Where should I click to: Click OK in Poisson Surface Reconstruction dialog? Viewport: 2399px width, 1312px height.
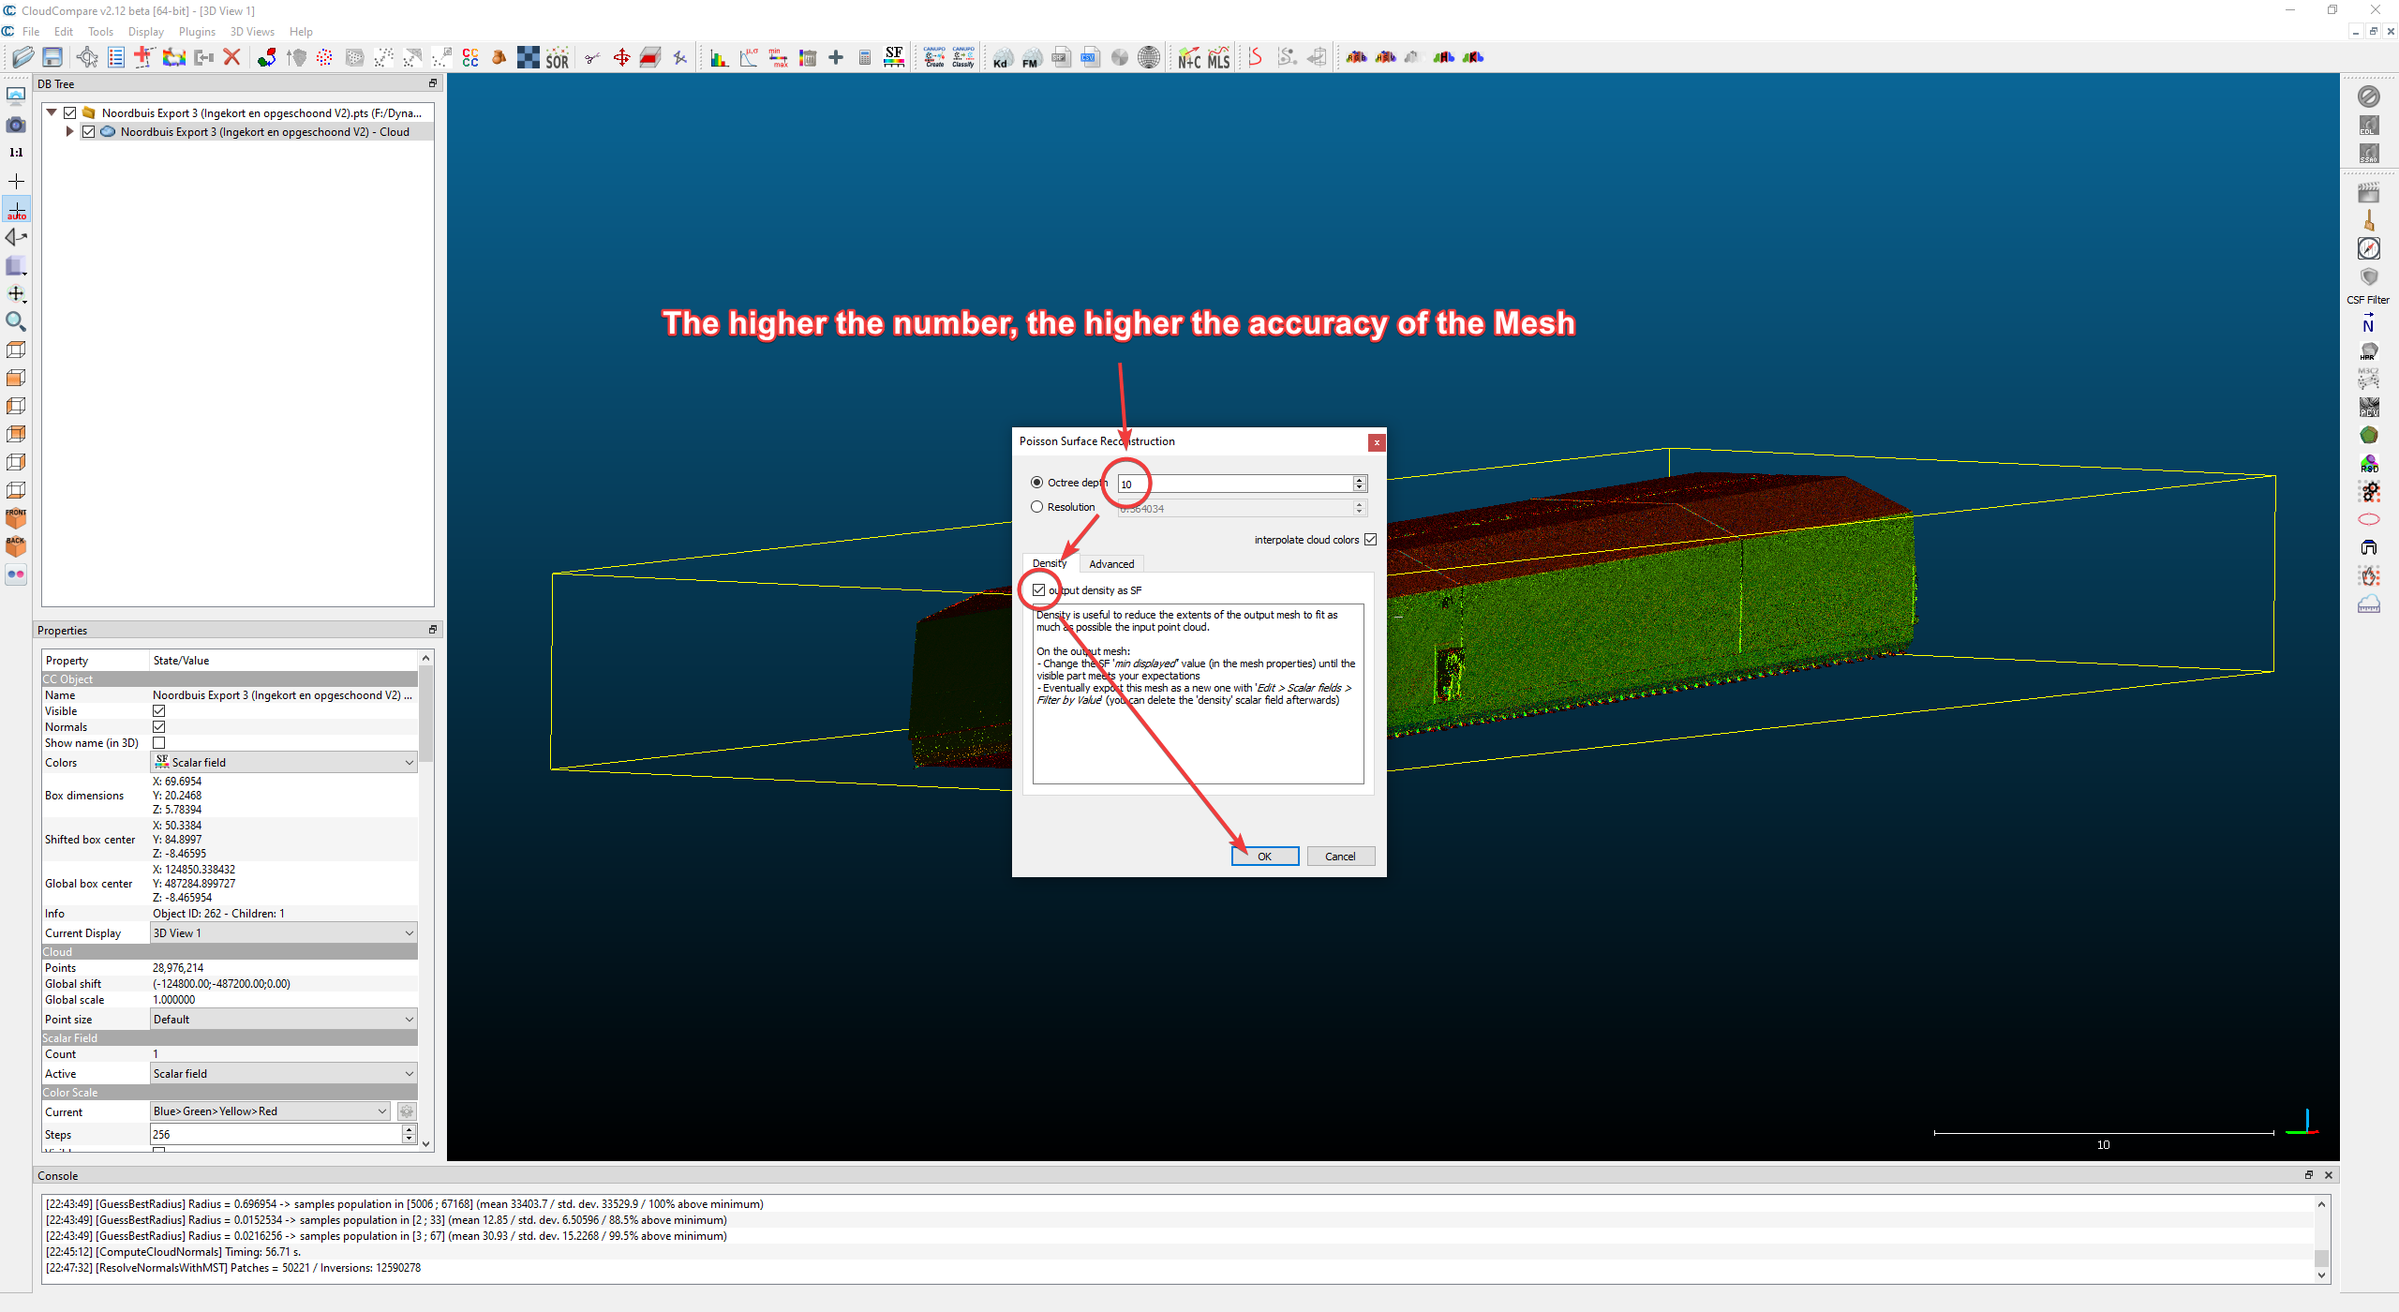(1264, 857)
